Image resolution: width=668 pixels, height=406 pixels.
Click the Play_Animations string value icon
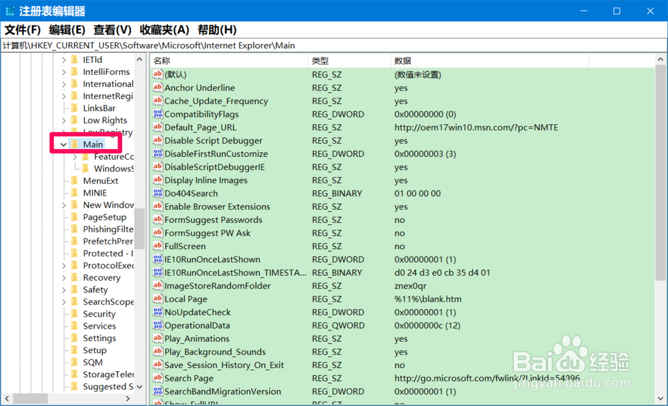click(158, 339)
